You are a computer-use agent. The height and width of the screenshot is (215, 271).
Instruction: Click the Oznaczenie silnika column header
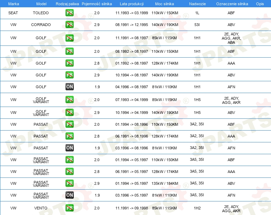pos(232,4)
